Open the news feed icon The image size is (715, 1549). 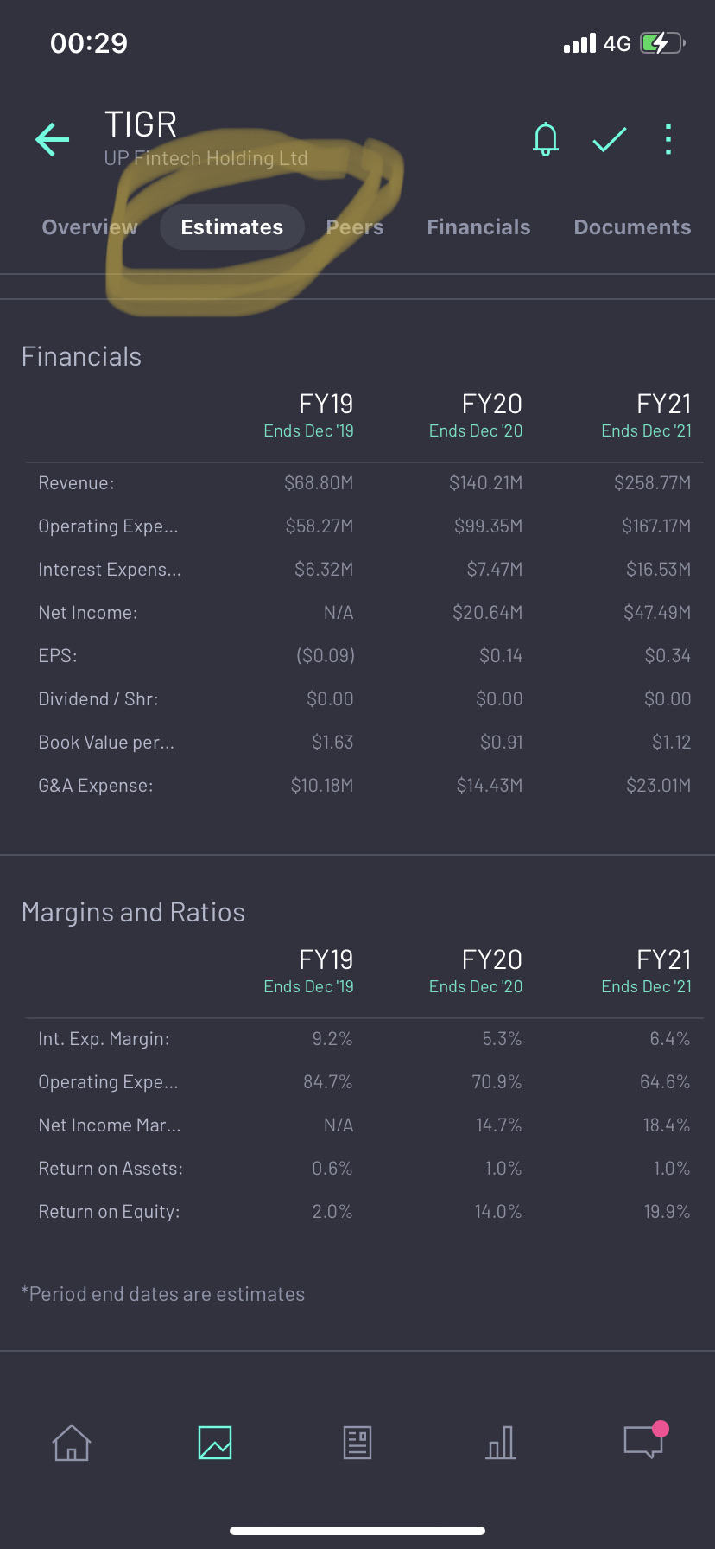[357, 1443]
